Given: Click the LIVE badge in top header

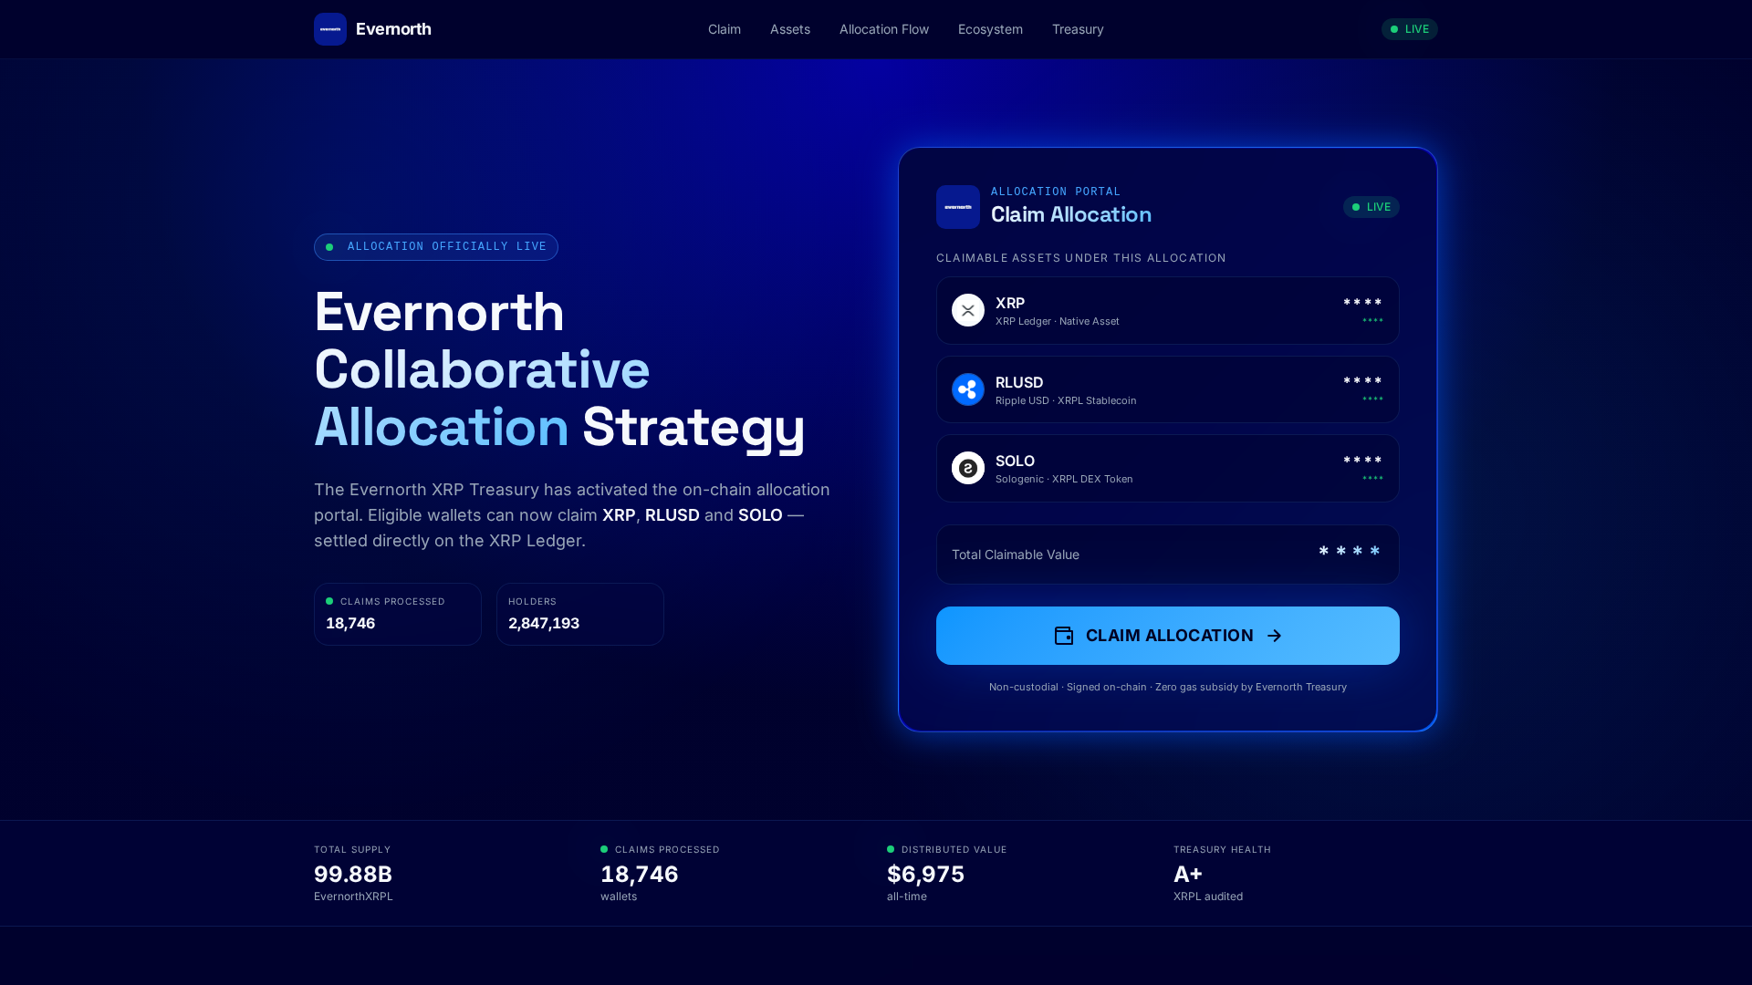Looking at the screenshot, I should click(x=1409, y=29).
